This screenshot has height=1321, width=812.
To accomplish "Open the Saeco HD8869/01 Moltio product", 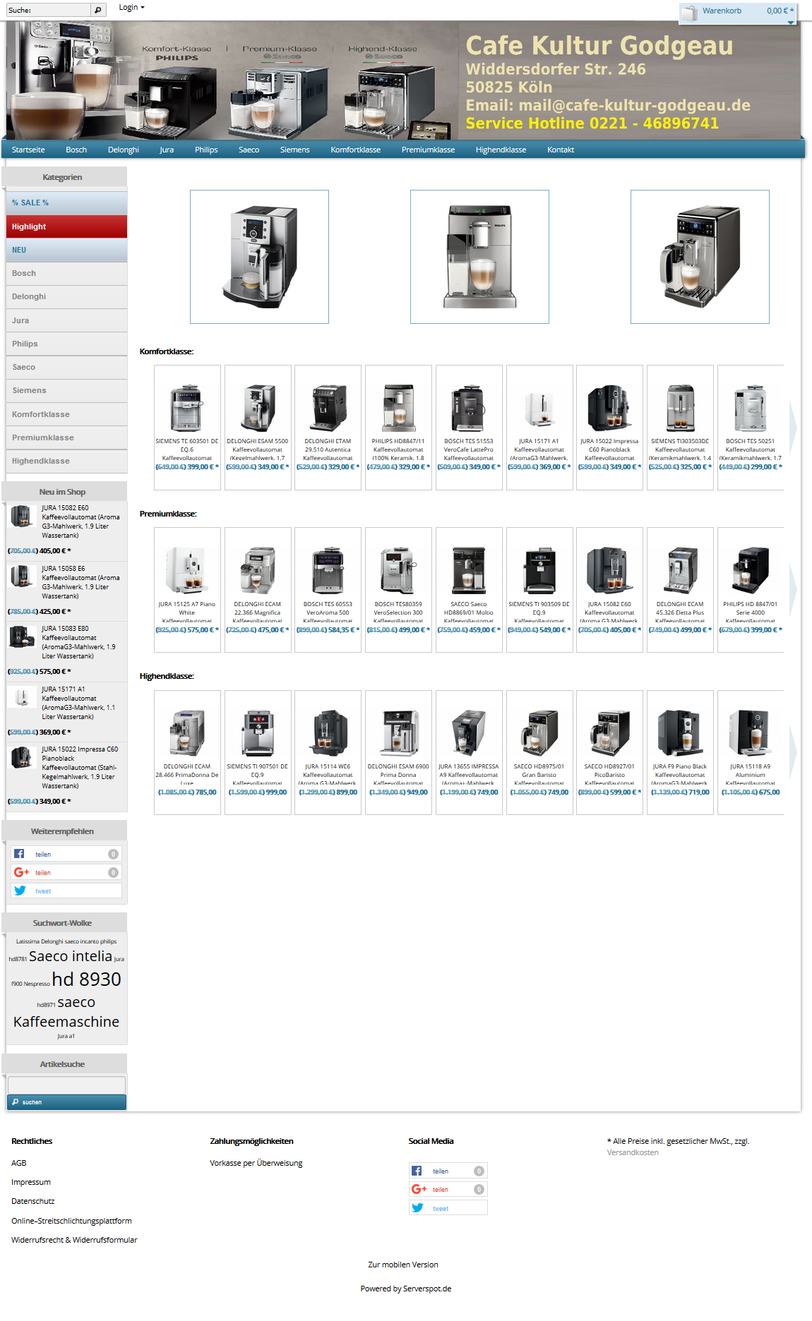I will (x=469, y=590).
